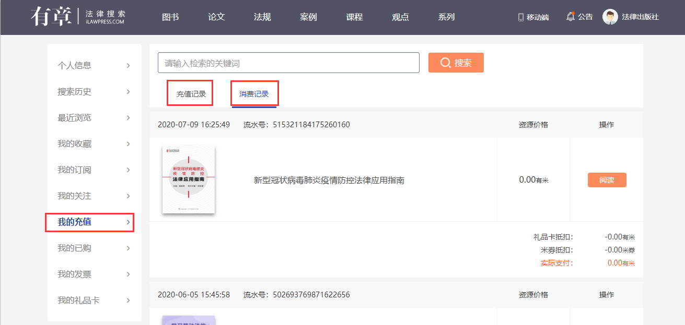Select 我的已购 in the sidebar

[x=75, y=248]
